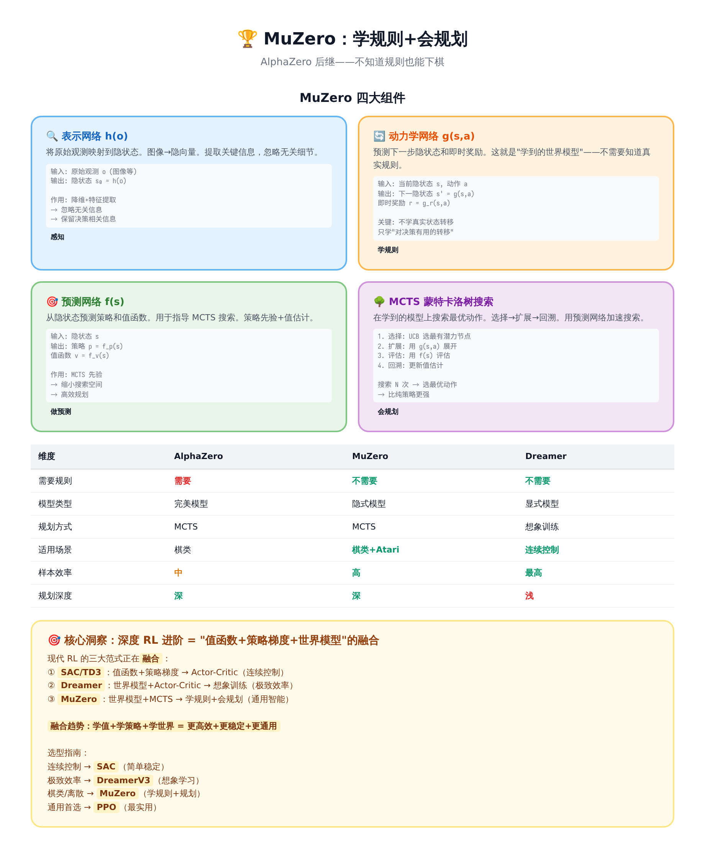705x856 pixels.
Task: Click the highlighted "SAC/TD3" tag
Action: tap(81, 672)
